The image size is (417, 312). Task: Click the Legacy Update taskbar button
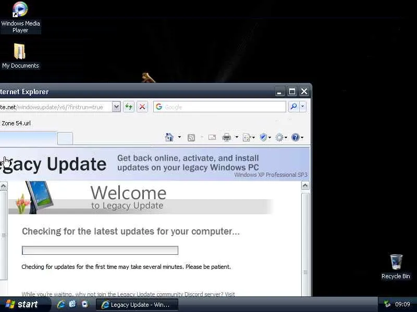click(x=137, y=305)
